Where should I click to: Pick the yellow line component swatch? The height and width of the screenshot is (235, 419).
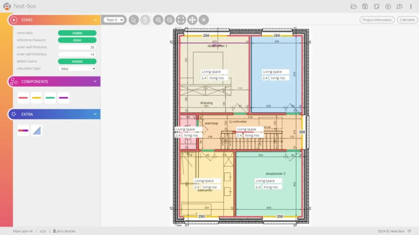point(37,98)
